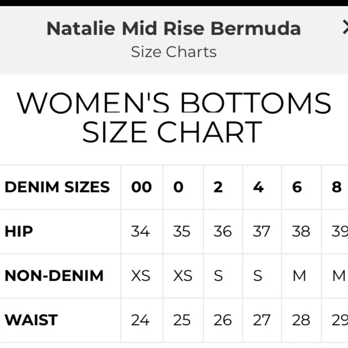Click the Size Charts subtitle
The image size is (348, 348).
[174, 52]
